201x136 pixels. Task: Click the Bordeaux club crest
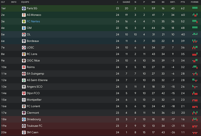tap(24, 41)
